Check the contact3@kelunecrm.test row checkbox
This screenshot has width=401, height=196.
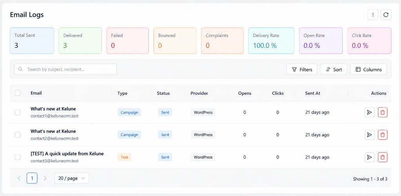click(x=18, y=157)
